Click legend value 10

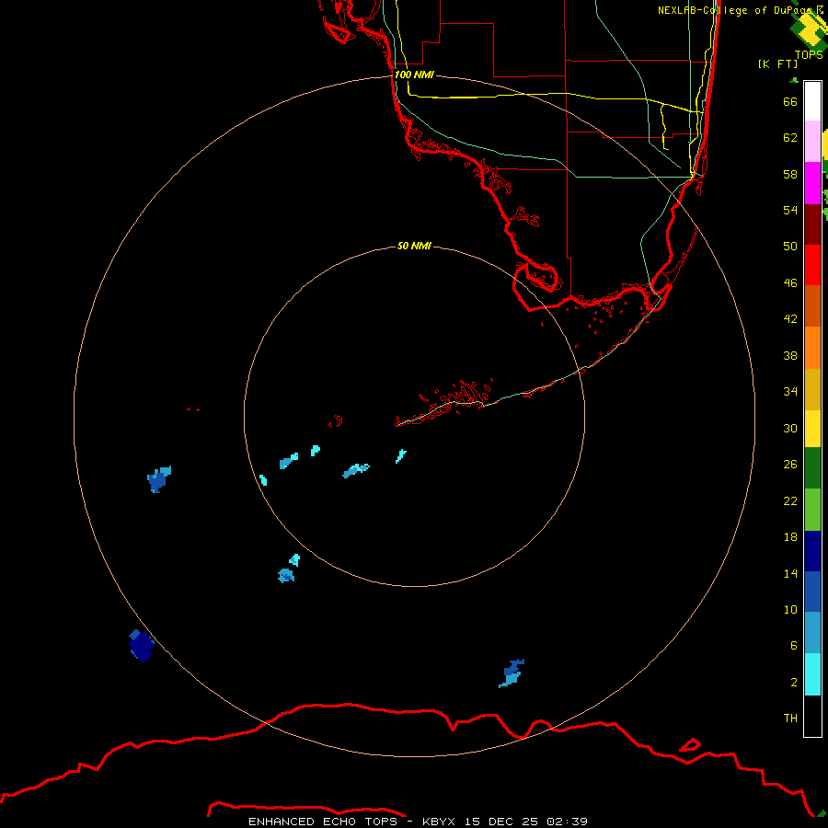[790, 609]
